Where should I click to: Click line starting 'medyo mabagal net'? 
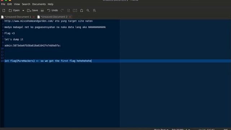[x=55, y=27]
